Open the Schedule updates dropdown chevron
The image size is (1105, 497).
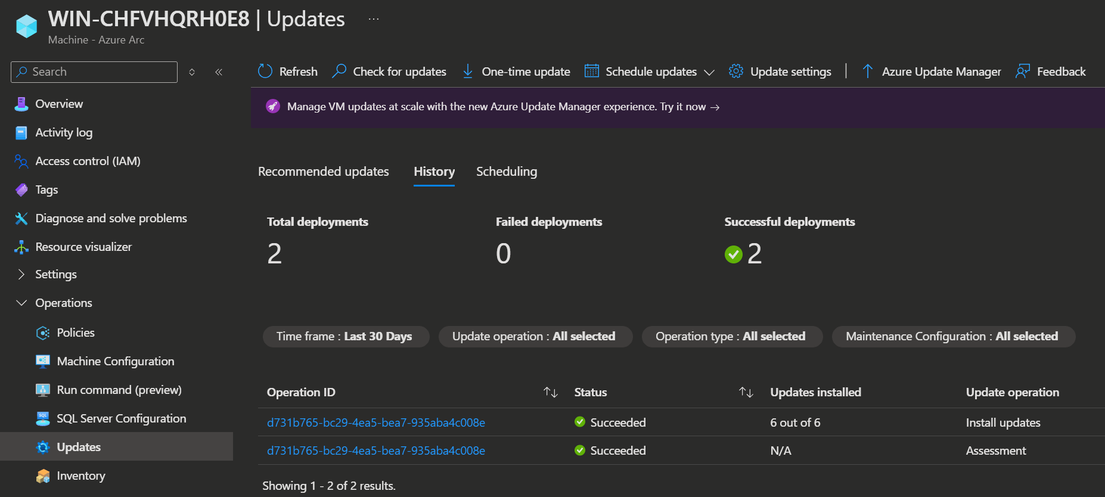click(x=709, y=72)
